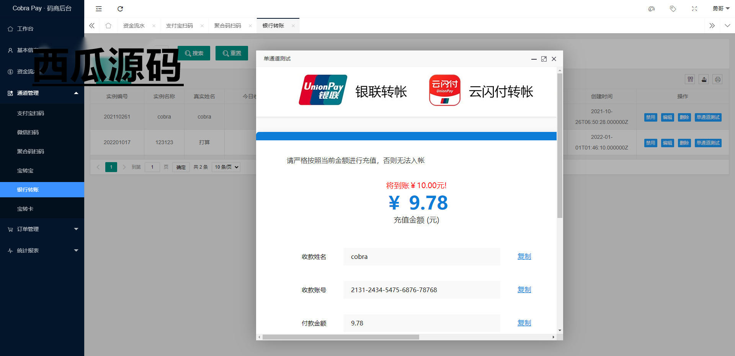Click the dialog horizontal scrollbar thumb
Viewport: 735px width, 356px height.
pos(341,337)
